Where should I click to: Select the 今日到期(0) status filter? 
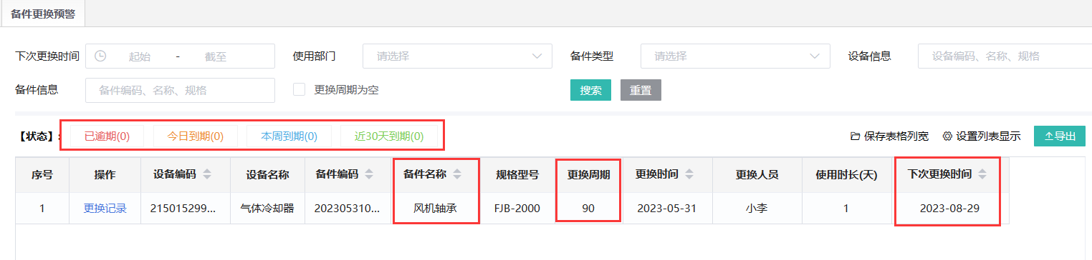[x=196, y=136]
